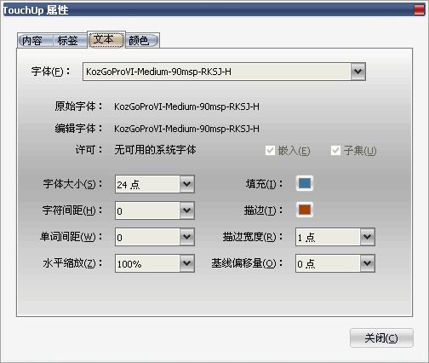
Task: Open the 颜色 tab
Action: tap(141, 41)
